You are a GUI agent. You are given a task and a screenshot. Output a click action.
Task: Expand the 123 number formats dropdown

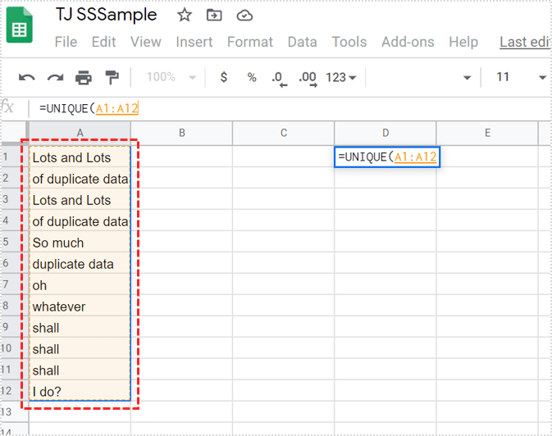[x=341, y=77]
